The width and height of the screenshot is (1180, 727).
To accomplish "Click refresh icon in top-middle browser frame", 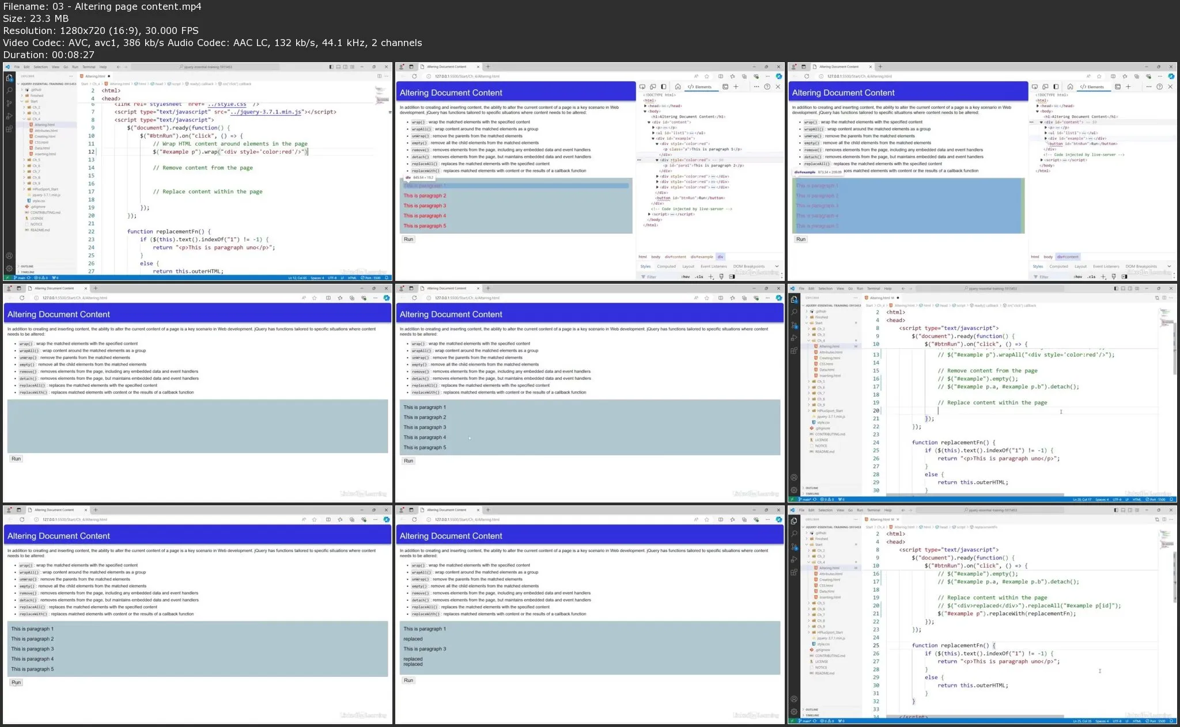I will click(414, 76).
